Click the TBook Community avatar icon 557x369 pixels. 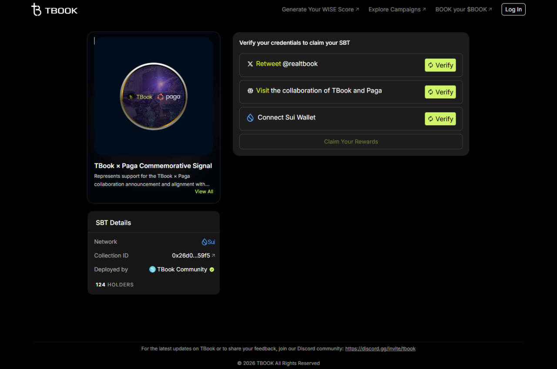point(152,269)
